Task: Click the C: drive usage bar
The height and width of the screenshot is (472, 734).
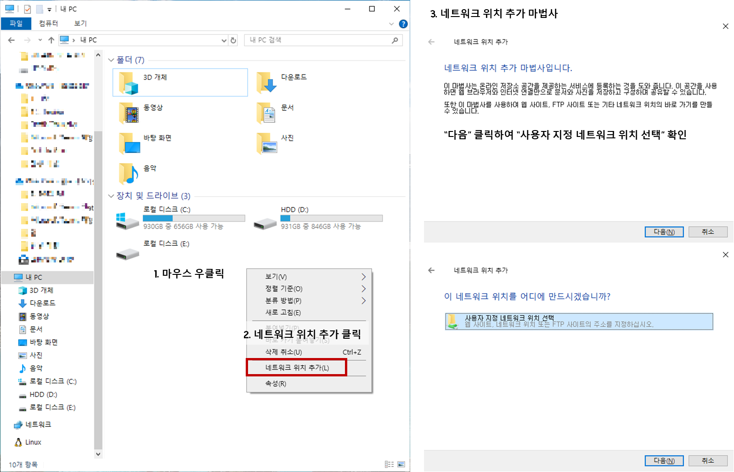Action: (x=194, y=218)
